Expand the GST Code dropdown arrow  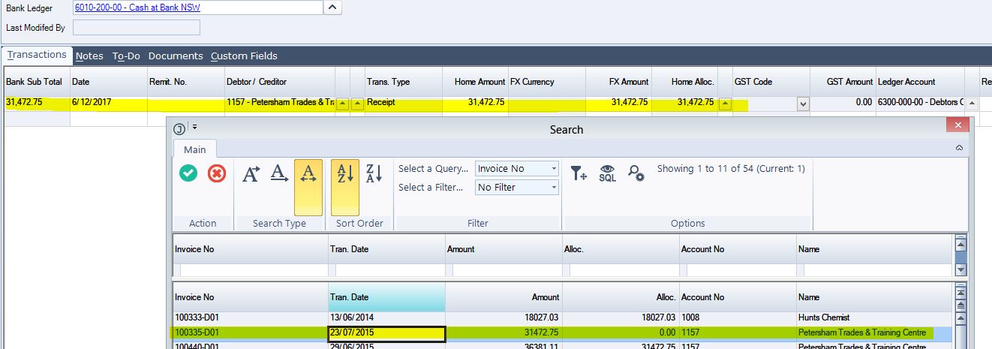(803, 104)
